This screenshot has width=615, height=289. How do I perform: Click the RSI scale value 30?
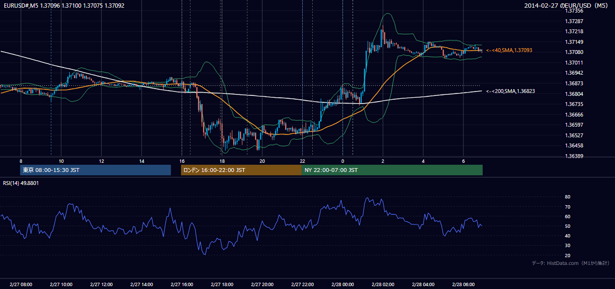click(567, 246)
